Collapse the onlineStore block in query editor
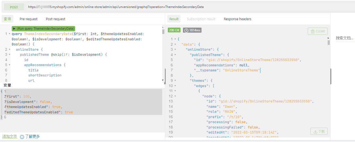The height and width of the screenshot is (142, 355). tap(10, 50)
